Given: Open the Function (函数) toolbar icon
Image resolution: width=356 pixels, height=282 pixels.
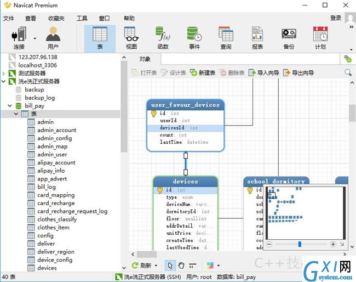Looking at the screenshot, I should point(163,38).
